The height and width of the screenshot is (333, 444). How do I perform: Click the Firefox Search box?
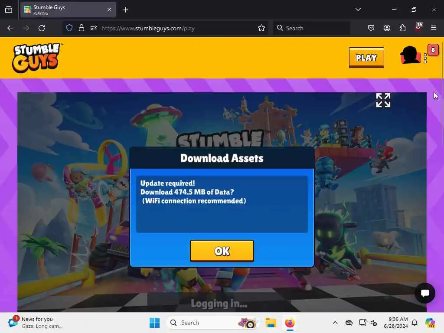[311, 28]
